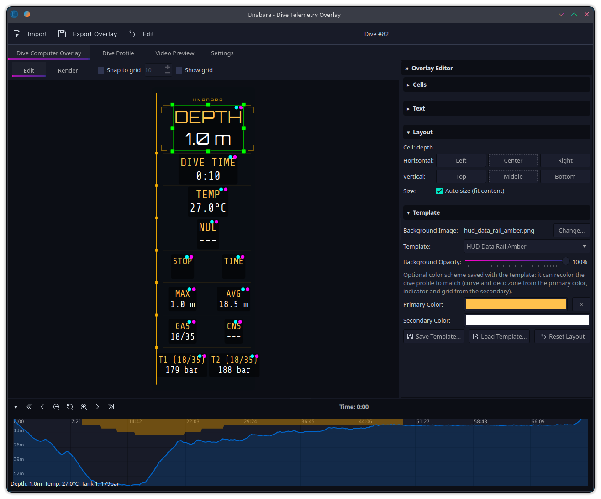Expand the Cells section
601x499 pixels.
click(497, 85)
